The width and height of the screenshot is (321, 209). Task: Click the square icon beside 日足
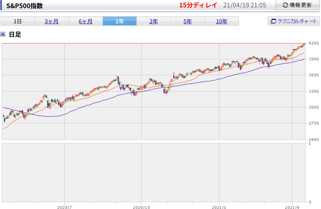coord(3,34)
